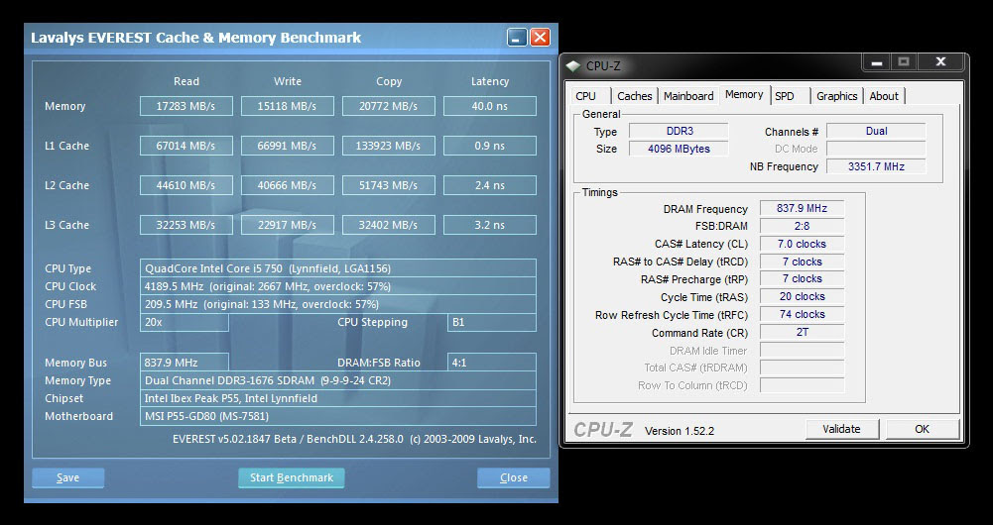Screen dimensions: 993x525
Task: Click the CPU FSB field 209.5 MHz
Action: 338,304
